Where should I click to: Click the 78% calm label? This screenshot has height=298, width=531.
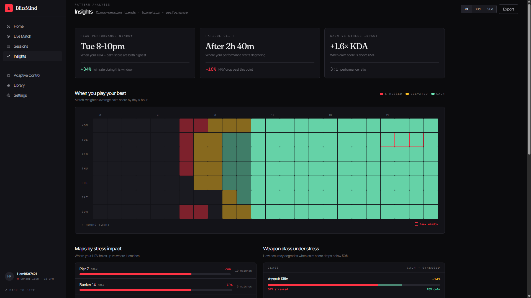coord(433,289)
